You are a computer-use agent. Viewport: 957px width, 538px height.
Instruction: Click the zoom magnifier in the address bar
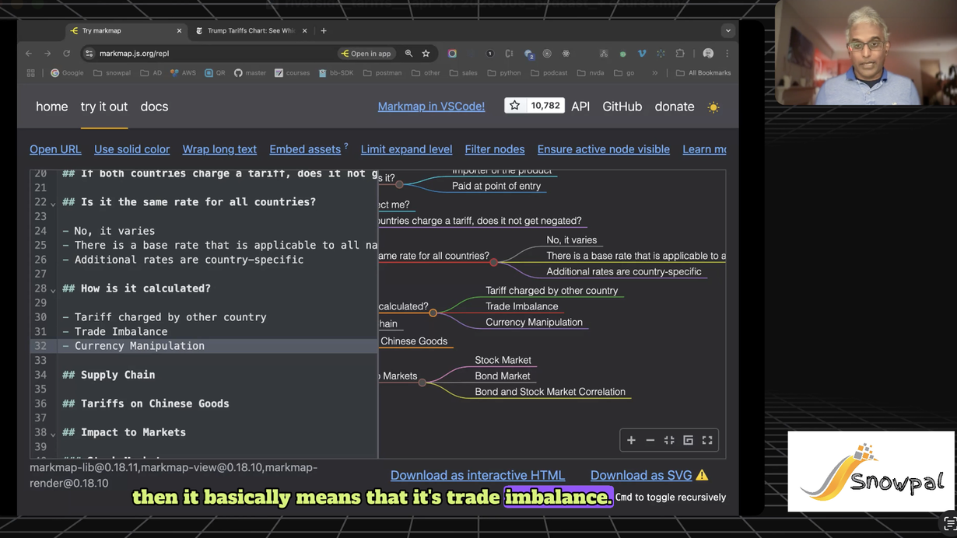408,54
